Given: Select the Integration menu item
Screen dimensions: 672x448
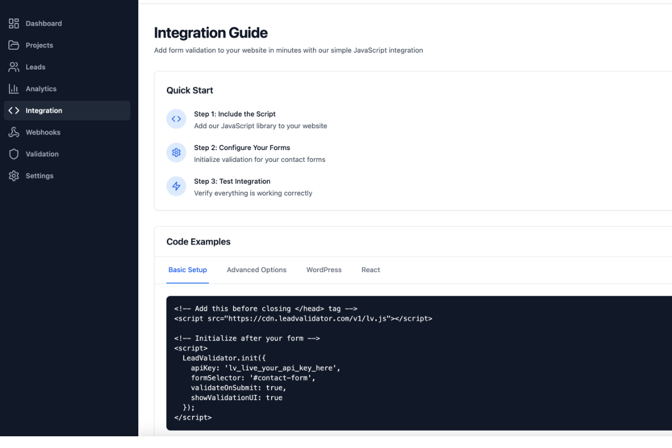Looking at the screenshot, I should click(x=67, y=111).
